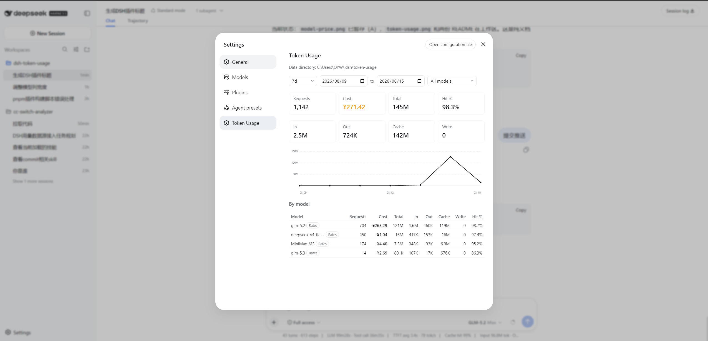Click Show 1 more sessions link
Image resolution: width=708 pixels, height=341 pixels.
click(33, 181)
